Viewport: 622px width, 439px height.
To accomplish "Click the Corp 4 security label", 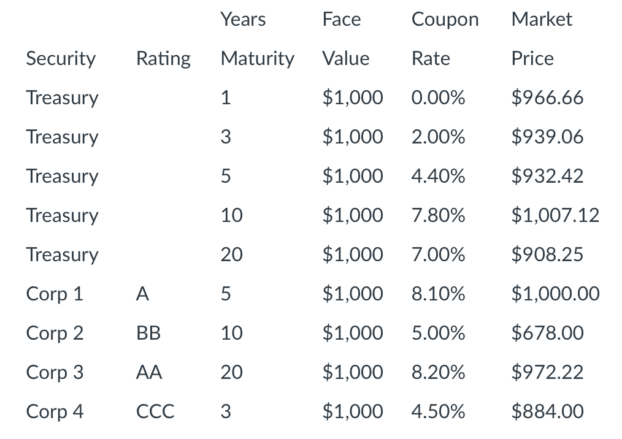I will pos(55,411).
